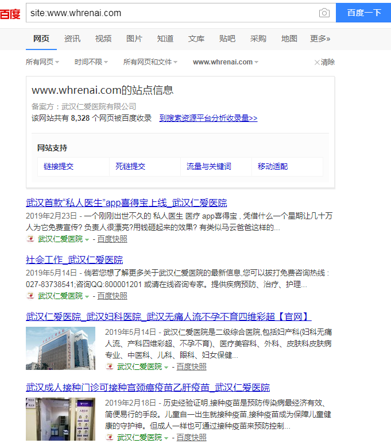Click the 链接提交 link
Viewport: 391px width, 447px height.
pos(59,166)
